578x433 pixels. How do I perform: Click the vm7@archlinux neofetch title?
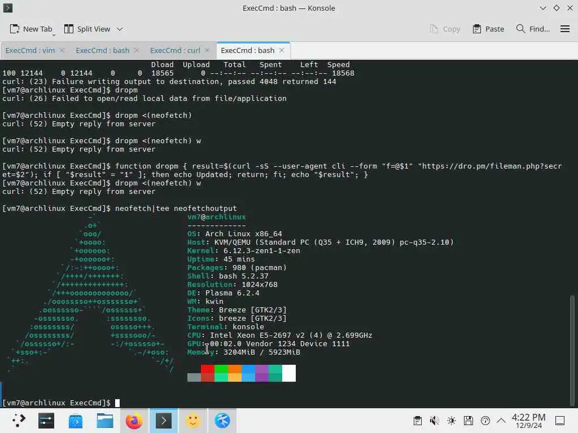pos(216,217)
